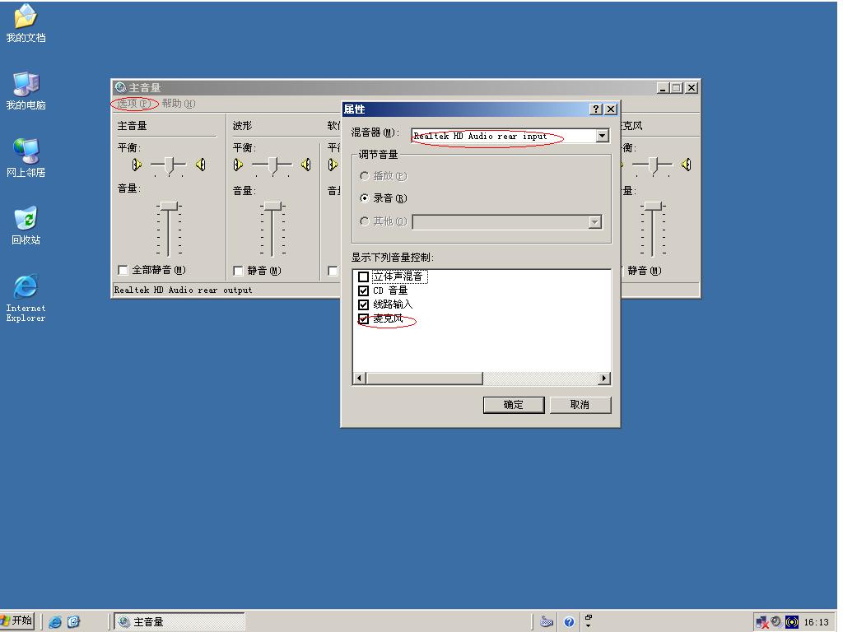Click the 波形 column heading
This screenshot has height=632, width=843.
(x=242, y=126)
